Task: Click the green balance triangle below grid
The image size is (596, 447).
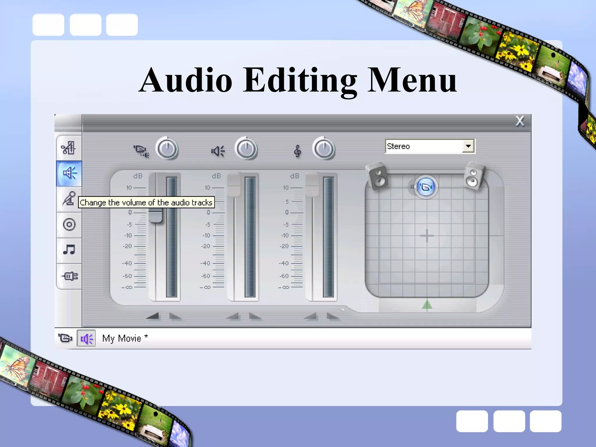Action: (427, 305)
